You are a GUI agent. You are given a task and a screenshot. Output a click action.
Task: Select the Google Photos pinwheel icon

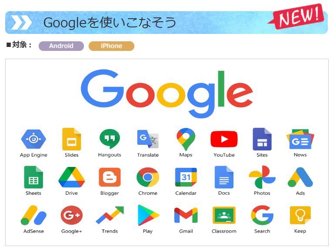pyautogui.click(x=262, y=177)
